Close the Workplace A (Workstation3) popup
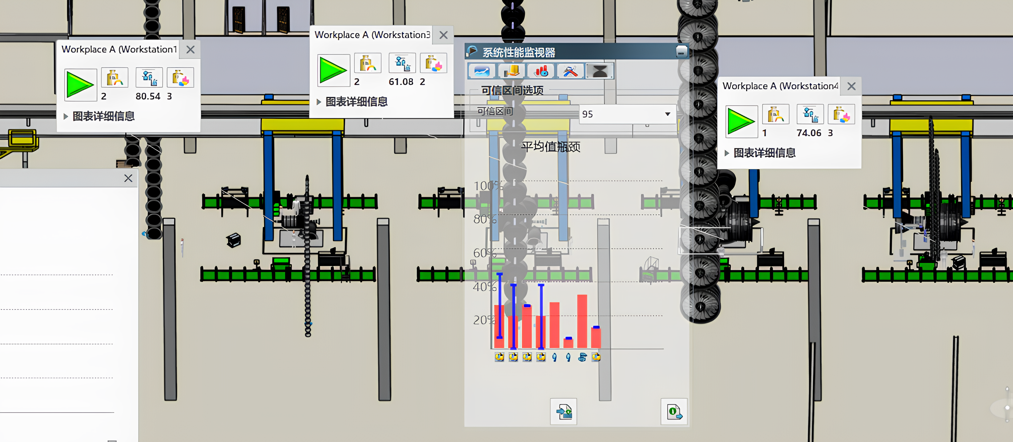The height and width of the screenshot is (442, 1013). point(443,35)
